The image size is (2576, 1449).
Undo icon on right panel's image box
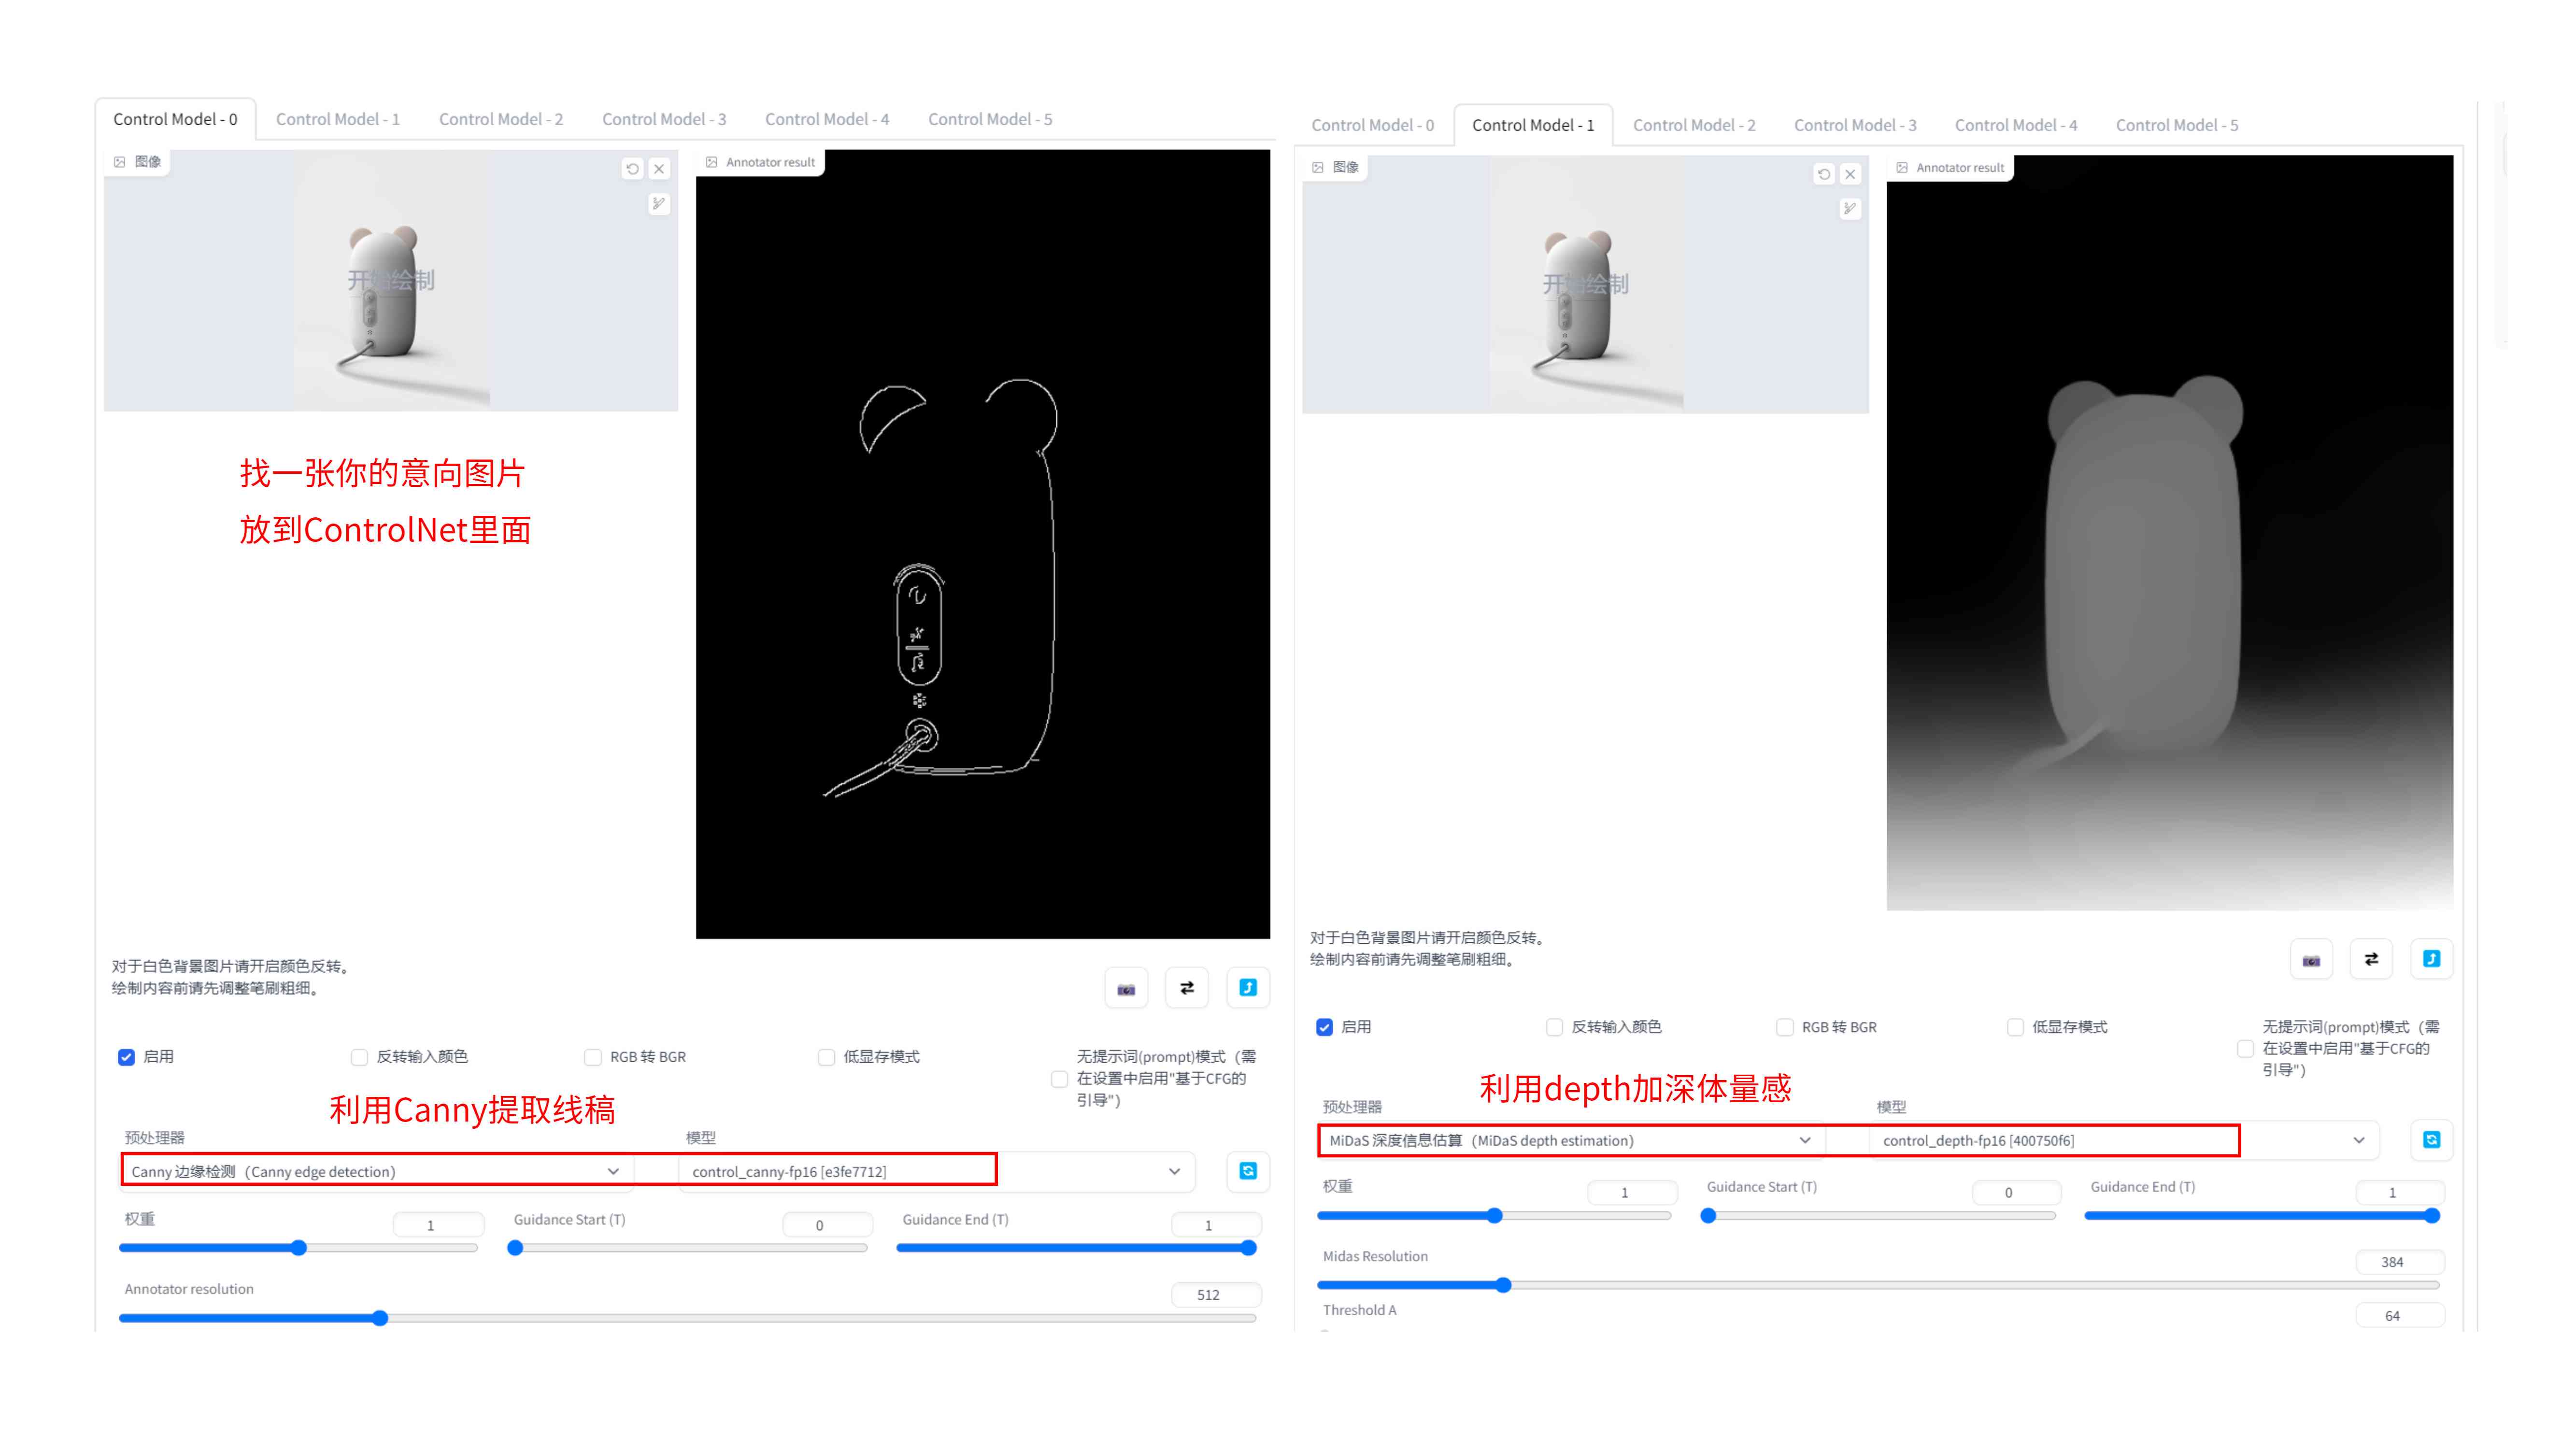[x=1823, y=174]
